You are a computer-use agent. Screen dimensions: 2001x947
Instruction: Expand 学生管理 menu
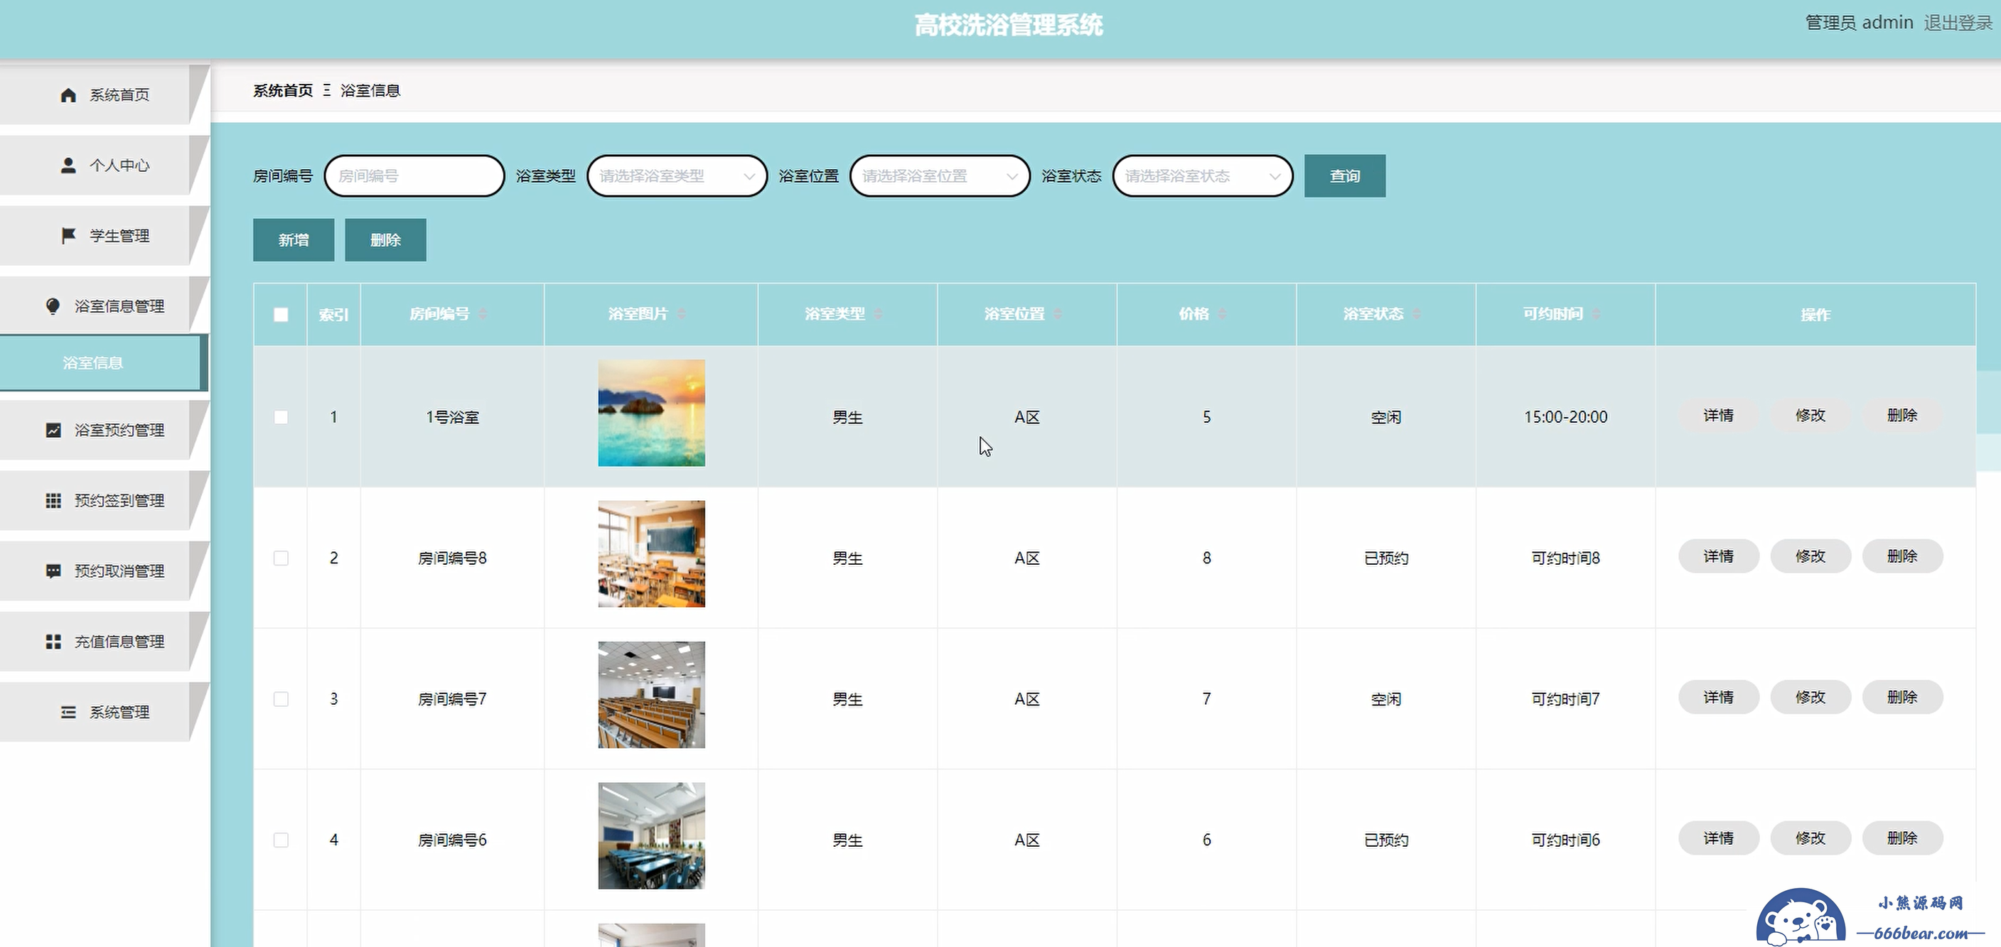coord(104,236)
